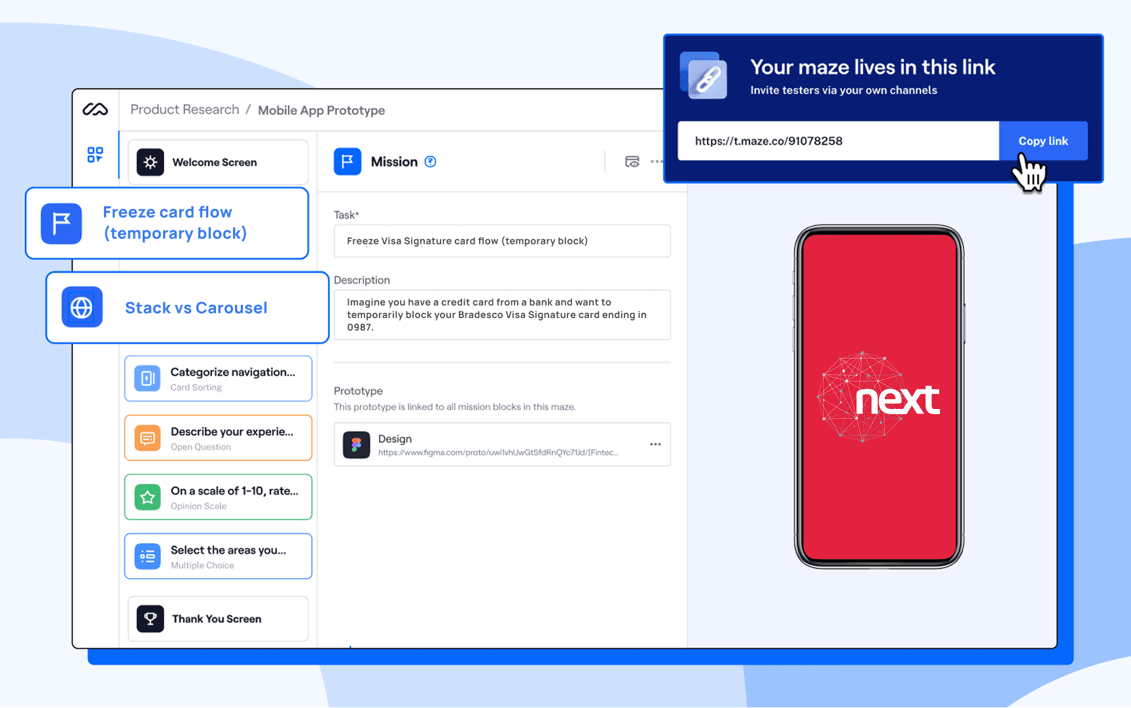Click 'Invite testers via your own channels'
The height and width of the screenshot is (708, 1131).
[x=844, y=90]
